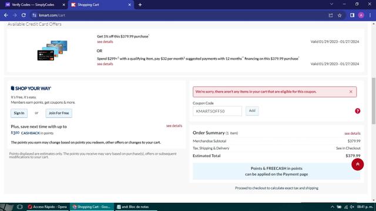Open browser side panel icon
This screenshot has width=376, height=211.
click(x=352, y=15)
